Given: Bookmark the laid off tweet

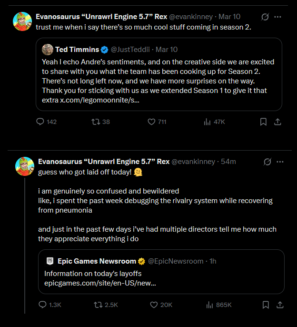Looking at the screenshot, I should [266, 305].
